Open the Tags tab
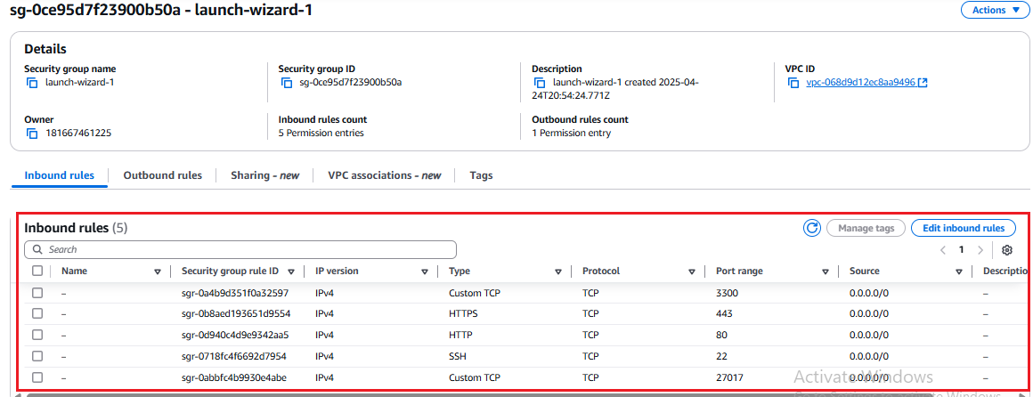The height and width of the screenshot is (397, 1033). coord(481,175)
